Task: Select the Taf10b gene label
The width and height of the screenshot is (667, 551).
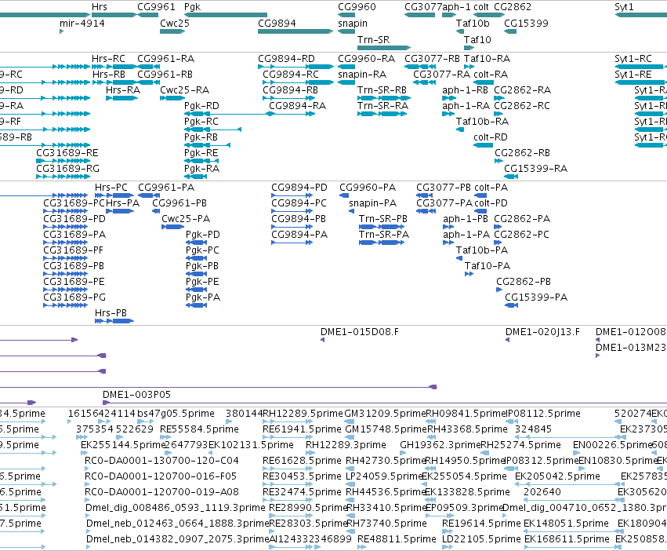Action: (x=473, y=24)
